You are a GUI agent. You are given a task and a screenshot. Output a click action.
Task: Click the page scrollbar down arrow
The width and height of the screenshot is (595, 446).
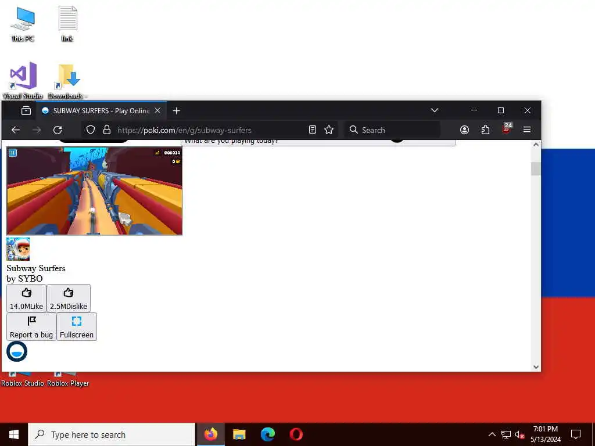pos(536,367)
